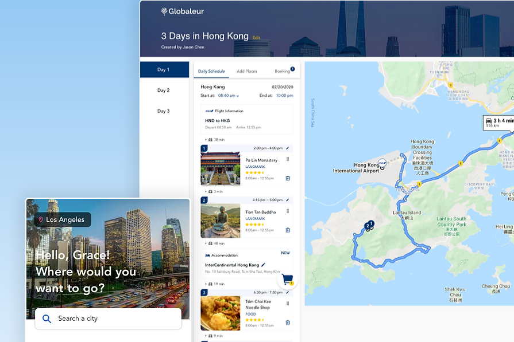514x342 pixels.
Task: Click the Tian Tan Buddha drag handle
Action: (288, 211)
